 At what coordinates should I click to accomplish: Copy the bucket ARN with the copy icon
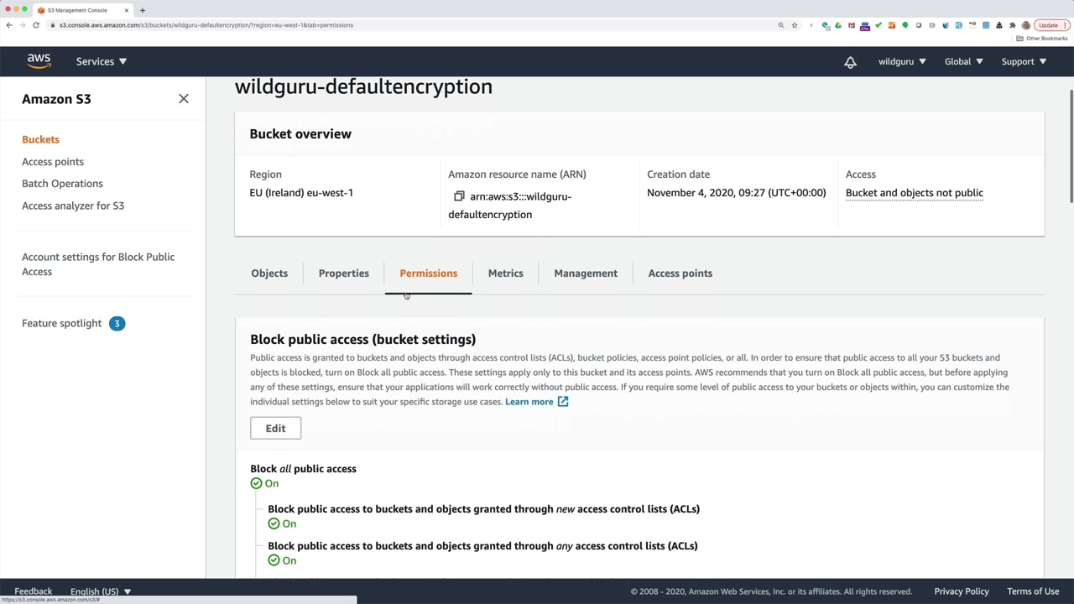(x=459, y=196)
